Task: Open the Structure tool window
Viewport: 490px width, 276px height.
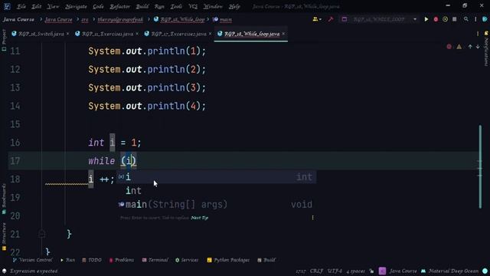Action: click(x=4, y=237)
